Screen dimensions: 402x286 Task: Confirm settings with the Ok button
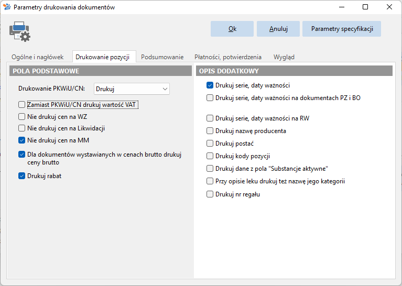coord(232,29)
